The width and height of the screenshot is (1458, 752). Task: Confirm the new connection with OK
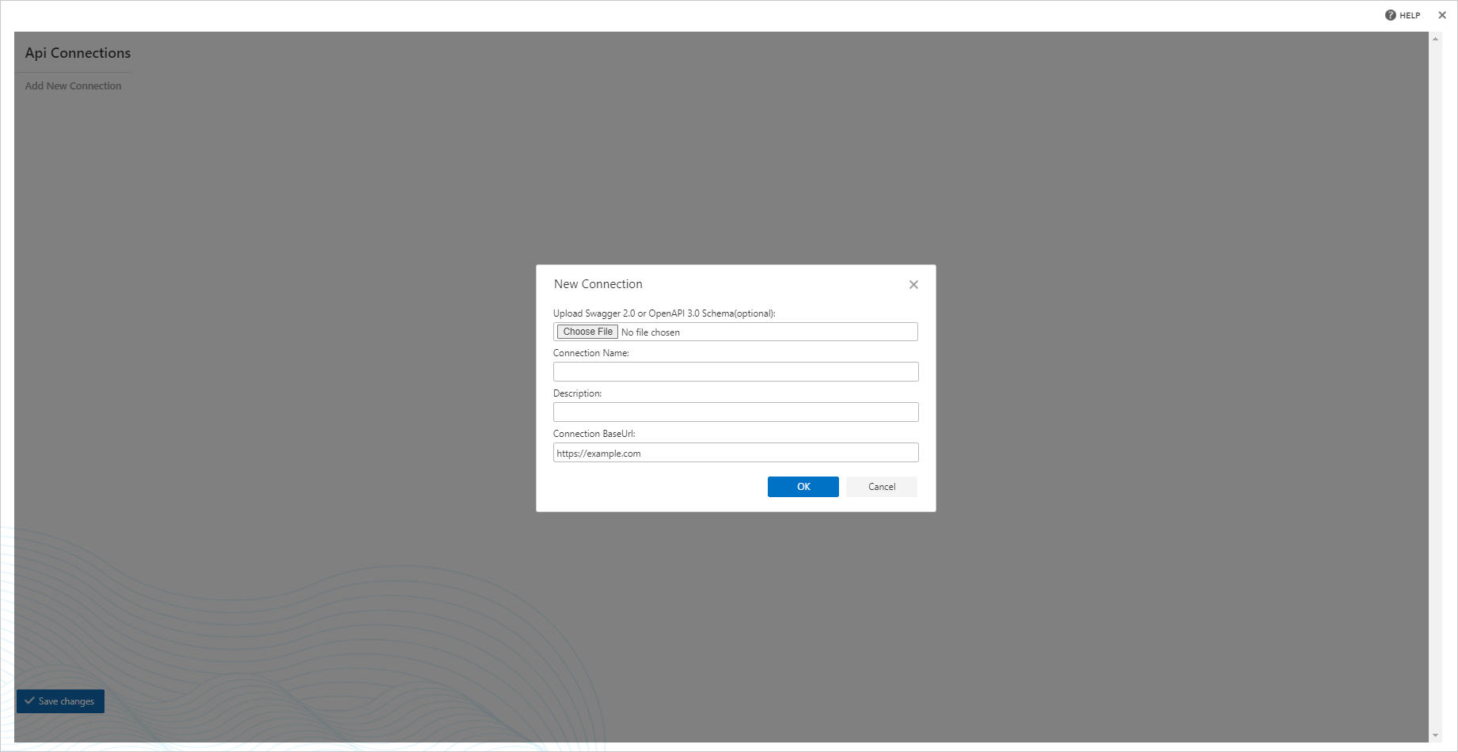[803, 487]
